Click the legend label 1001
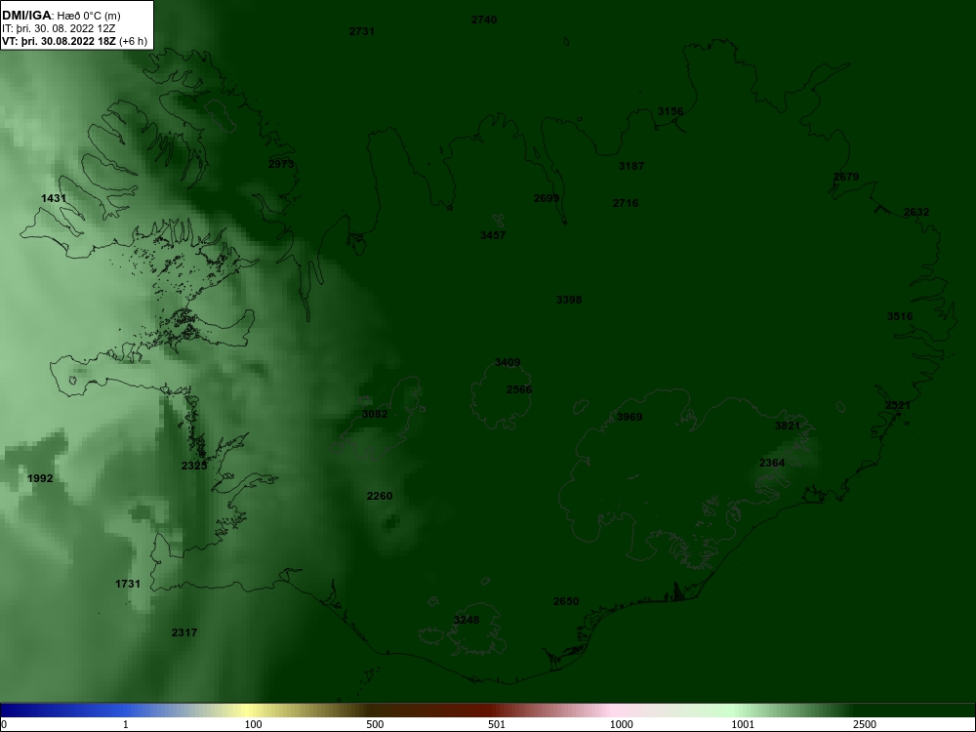This screenshot has height=732, width=976. click(x=743, y=724)
